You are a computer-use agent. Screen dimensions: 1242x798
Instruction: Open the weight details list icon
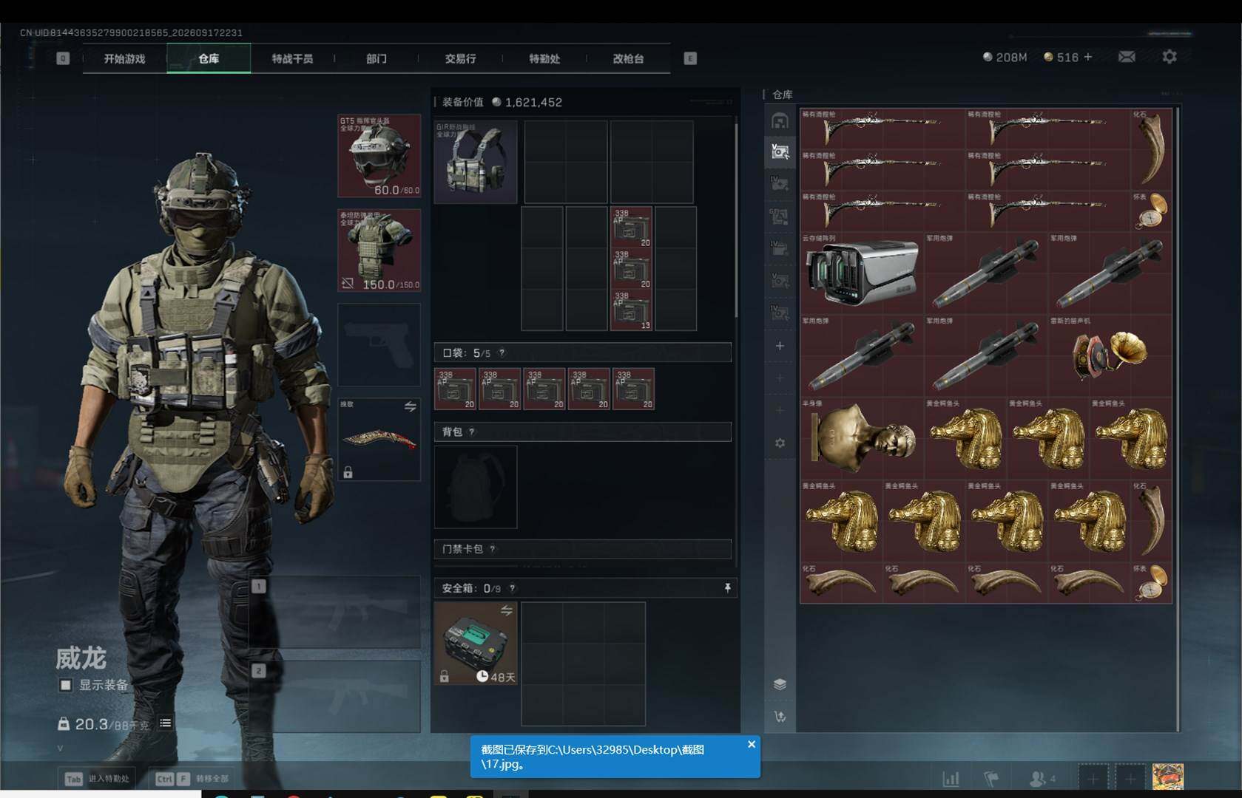pyautogui.click(x=166, y=723)
